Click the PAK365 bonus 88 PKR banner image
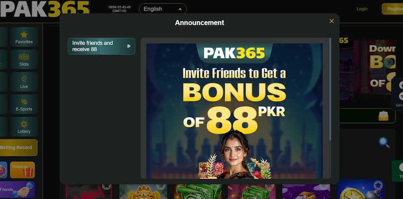The image size is (403, 199). (x=234, y=111)
